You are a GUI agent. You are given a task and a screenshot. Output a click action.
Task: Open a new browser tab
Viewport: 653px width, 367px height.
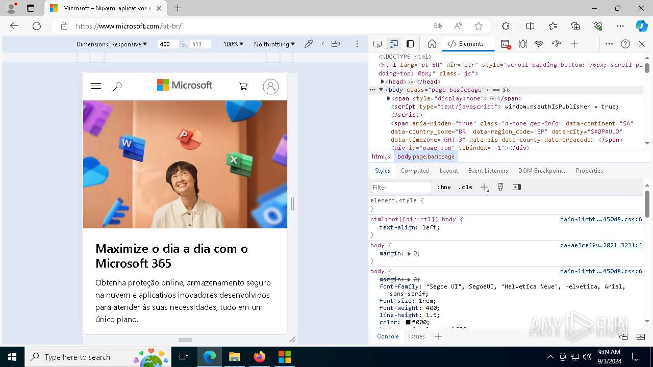click(178, 8)
